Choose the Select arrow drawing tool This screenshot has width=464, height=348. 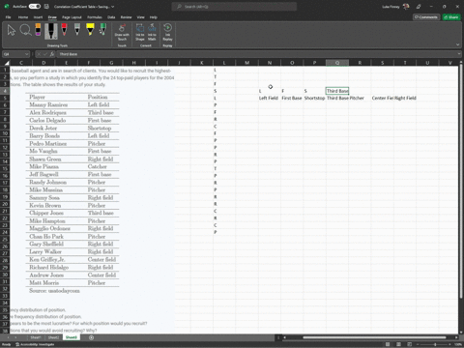coord(12,31)
